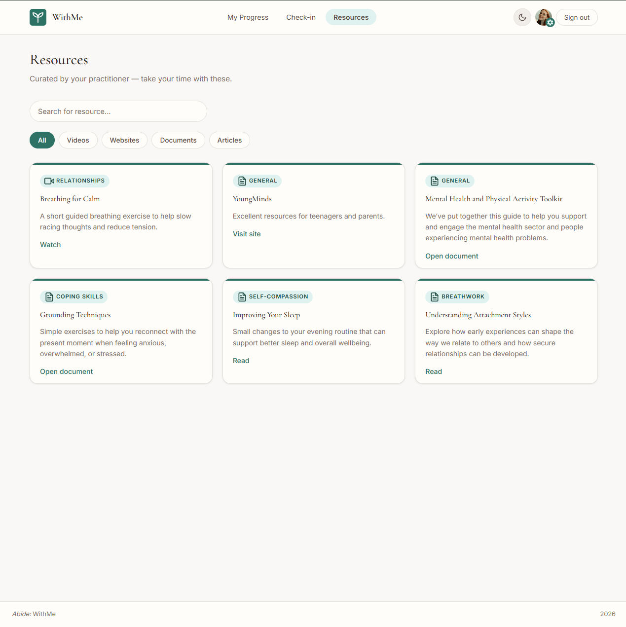Click the Improving Your Sleep title
Screen dimensions: 626x627
coord(266,315)
